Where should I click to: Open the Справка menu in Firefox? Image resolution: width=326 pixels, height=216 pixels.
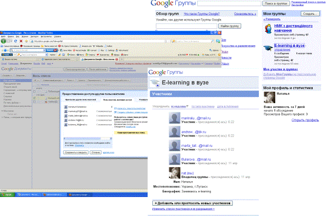[x=57, y=36]
